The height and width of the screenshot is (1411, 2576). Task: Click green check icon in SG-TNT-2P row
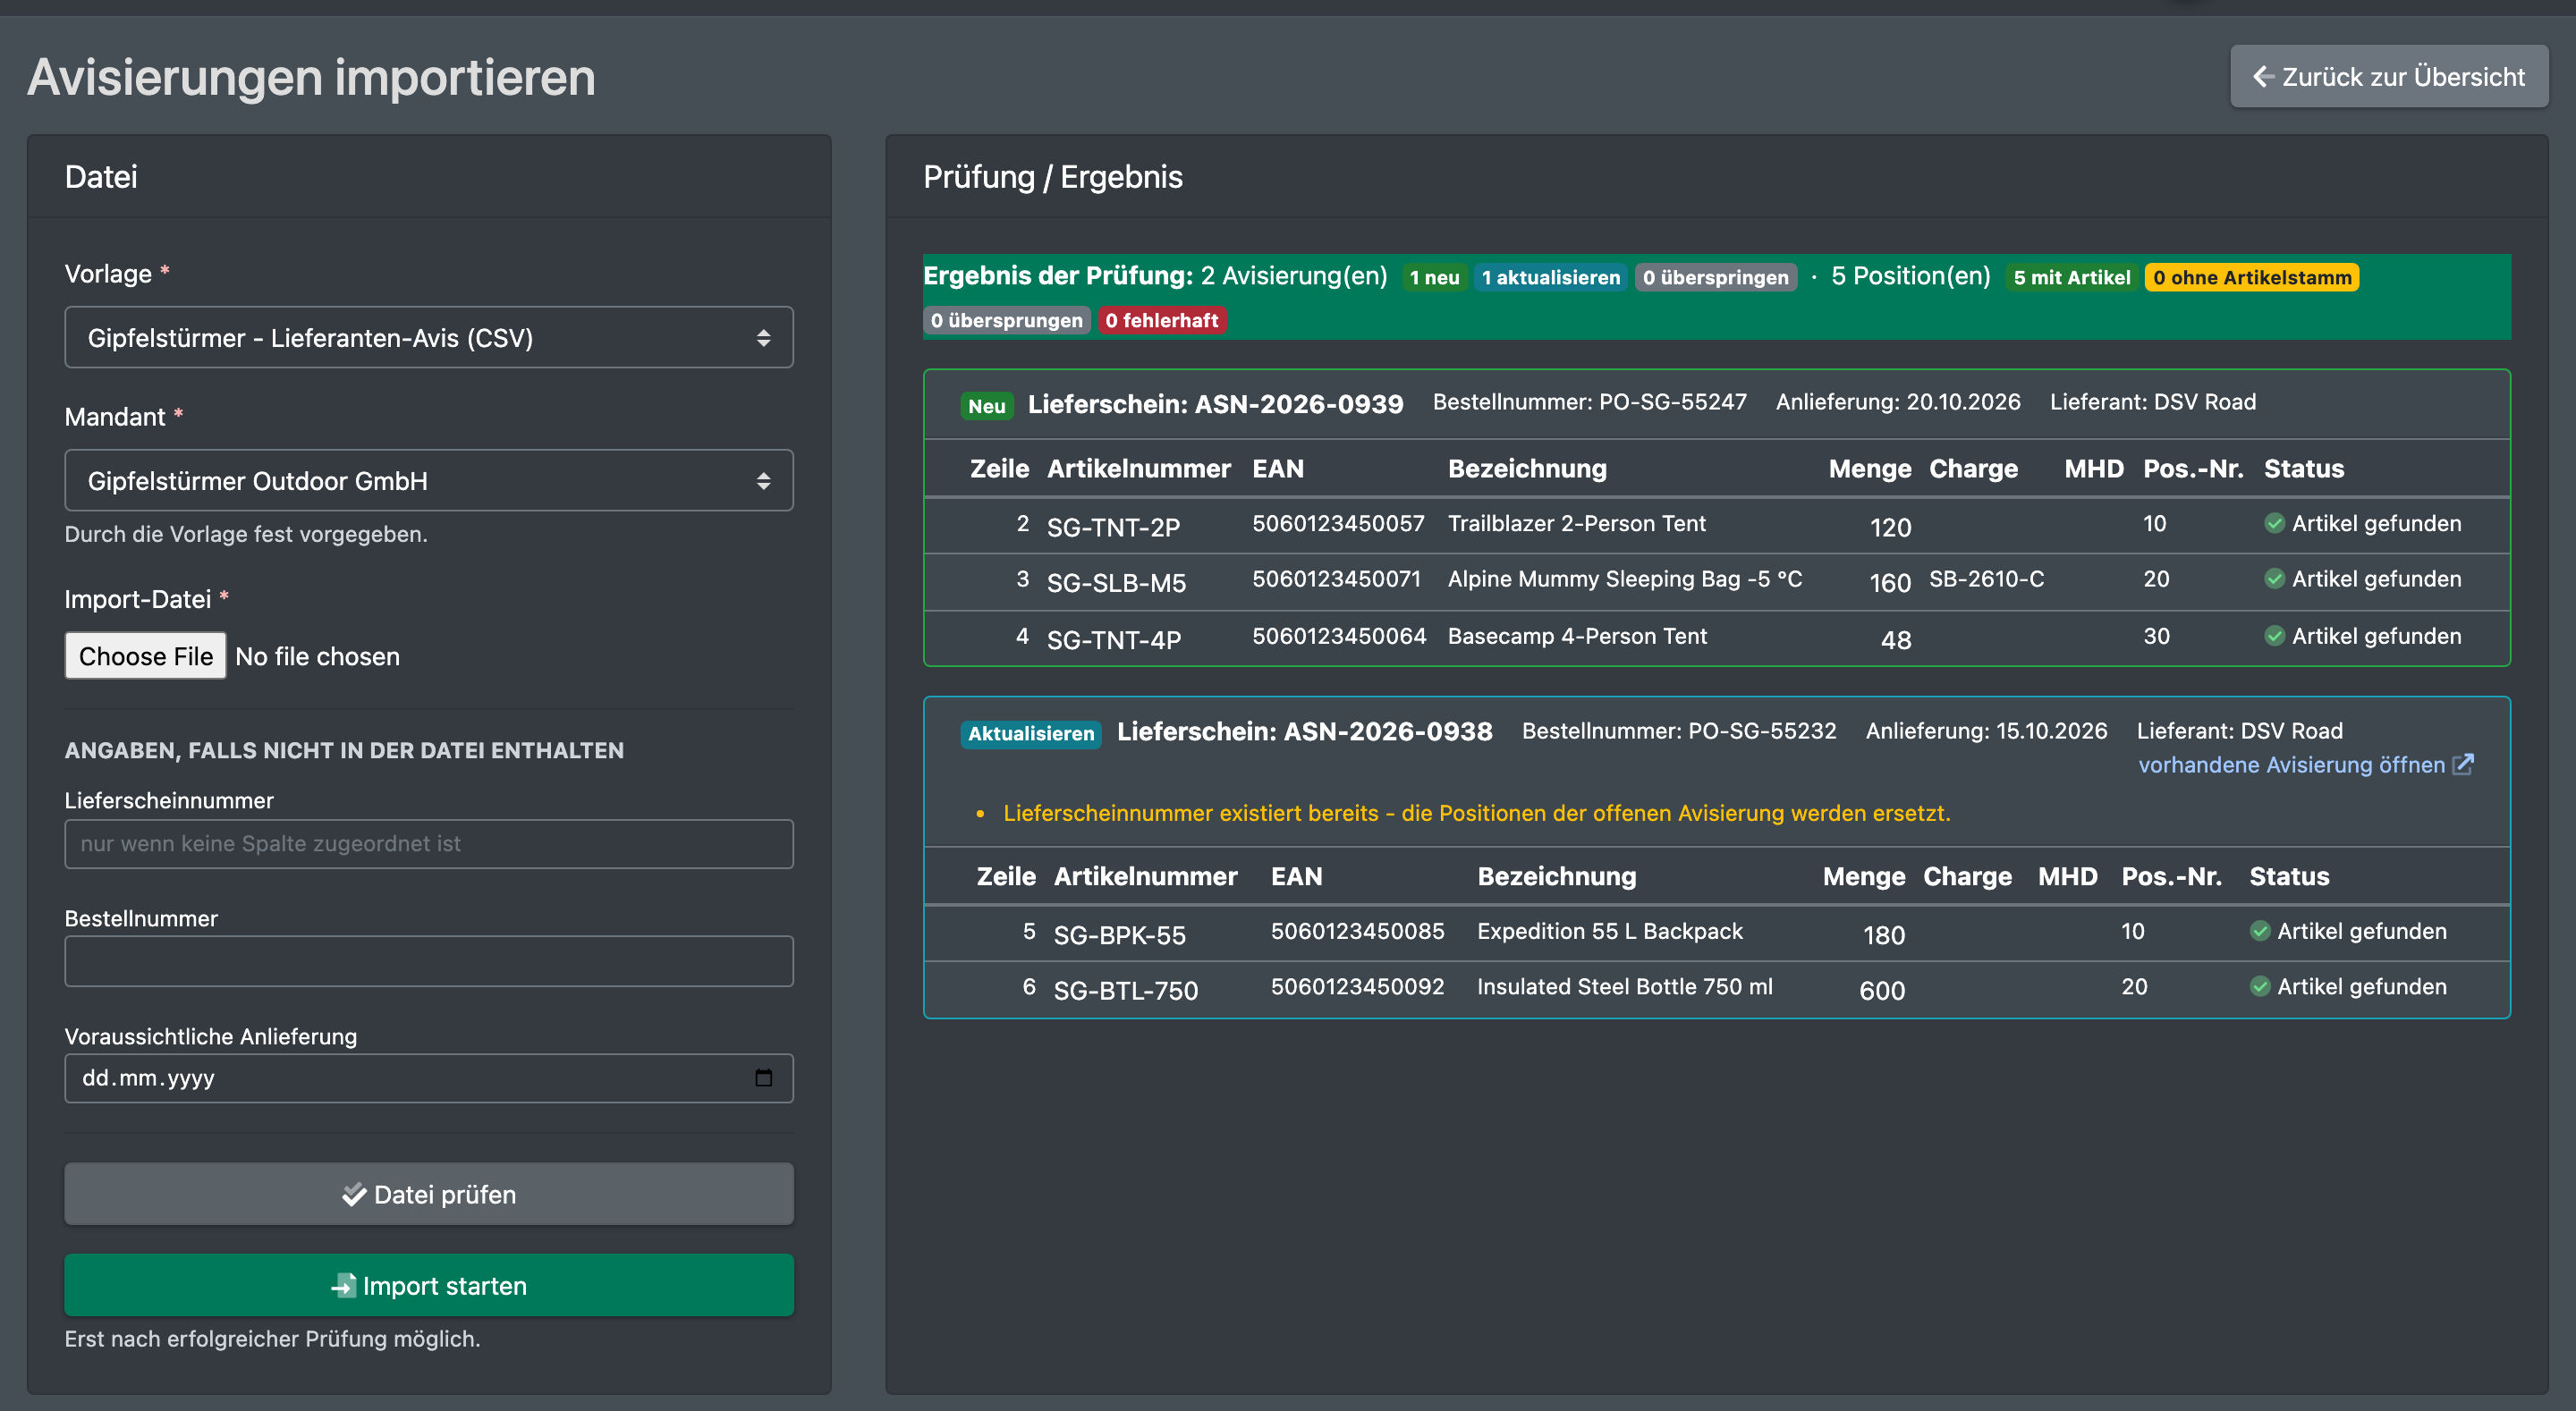point(2274,523)
